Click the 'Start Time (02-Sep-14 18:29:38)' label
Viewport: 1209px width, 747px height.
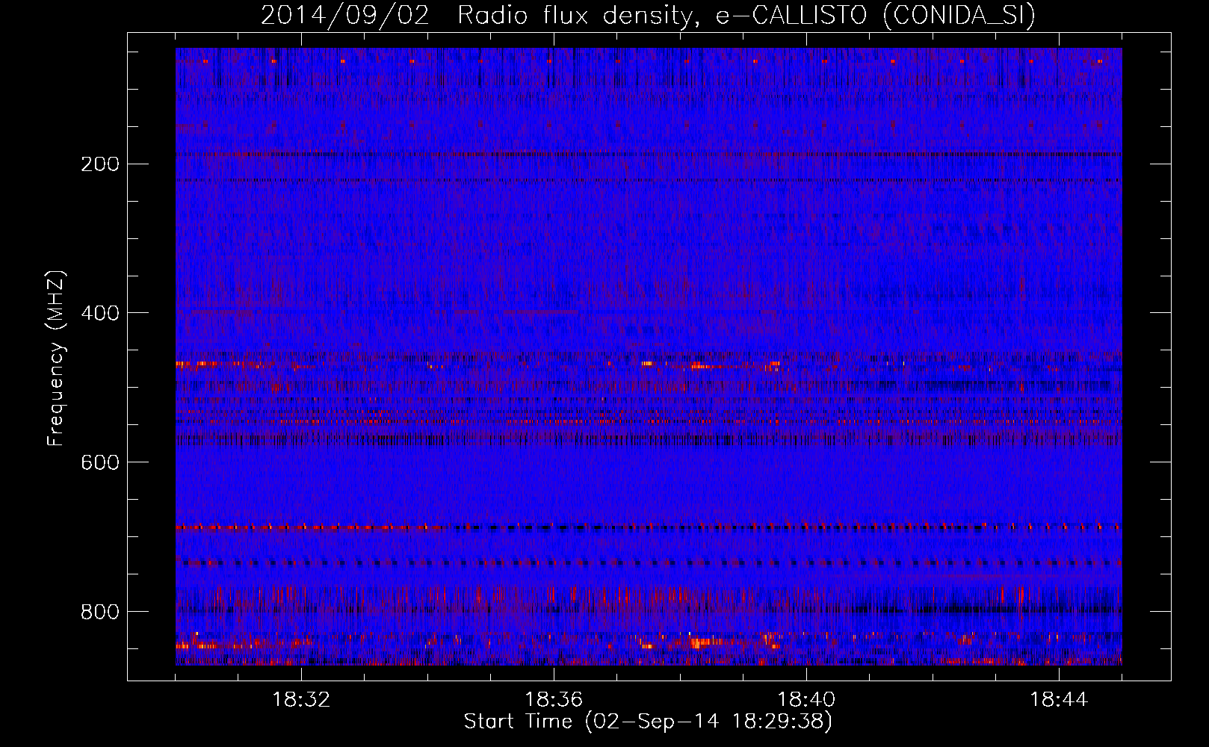649,722
